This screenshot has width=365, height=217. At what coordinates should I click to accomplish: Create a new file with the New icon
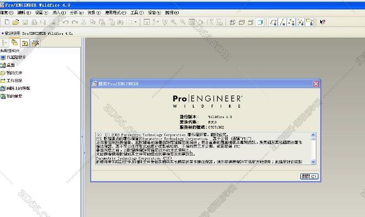(7, 22)
